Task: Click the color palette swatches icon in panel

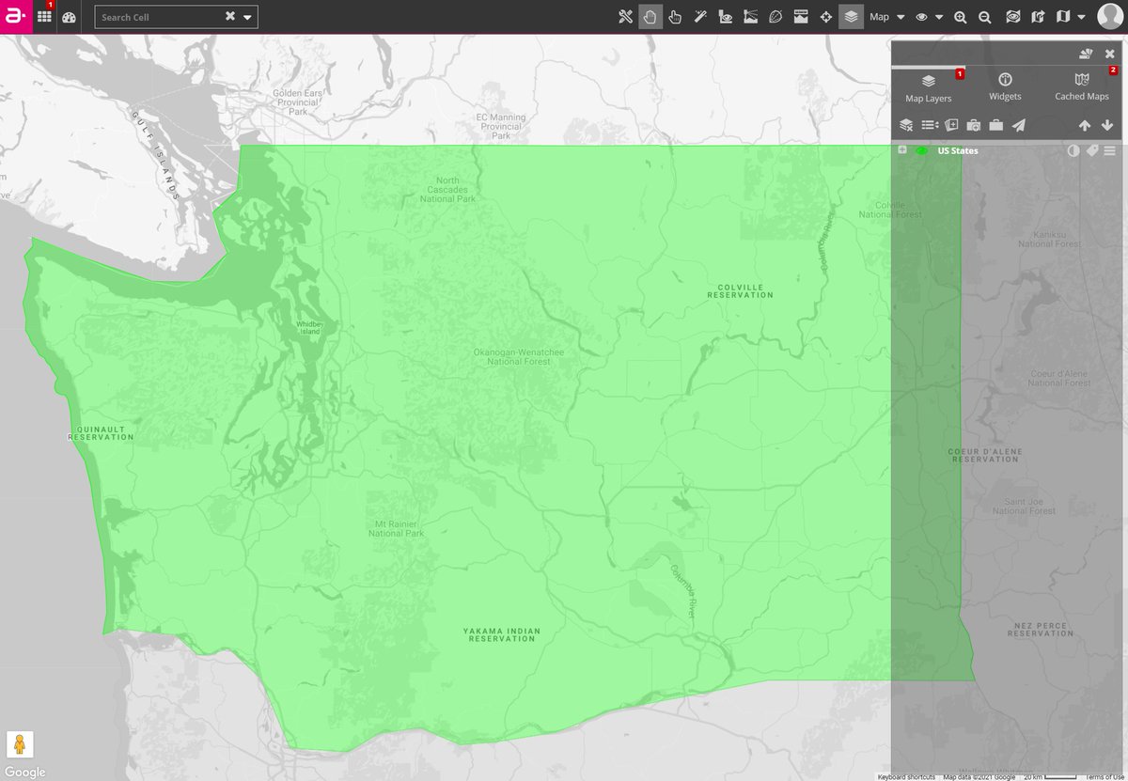Action: pyautogui.click(x=1087, y=54)
